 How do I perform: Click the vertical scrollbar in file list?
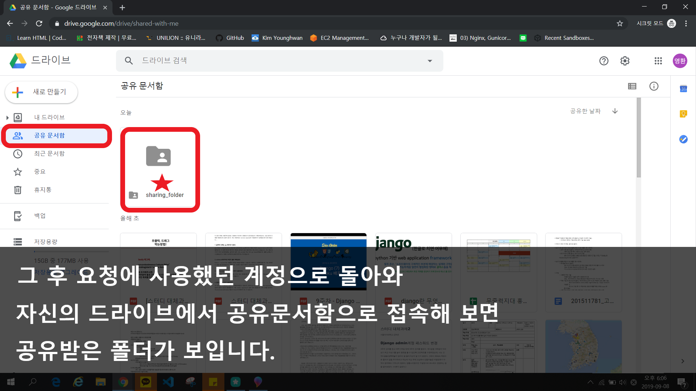(x=638, y=138)
